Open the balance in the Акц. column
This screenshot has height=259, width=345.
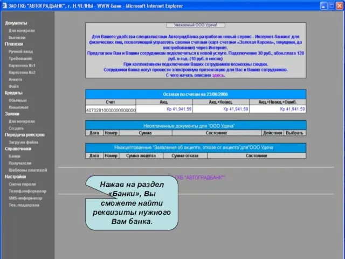[x=179, y=109]
